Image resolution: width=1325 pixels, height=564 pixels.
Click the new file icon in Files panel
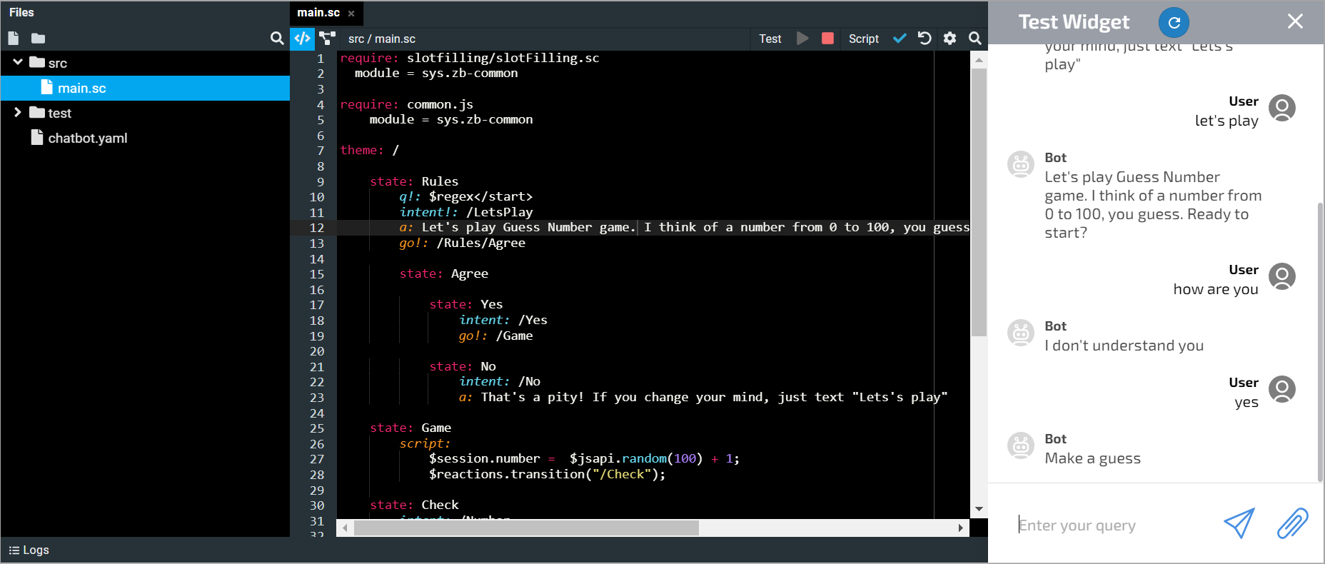coord(14,39)
